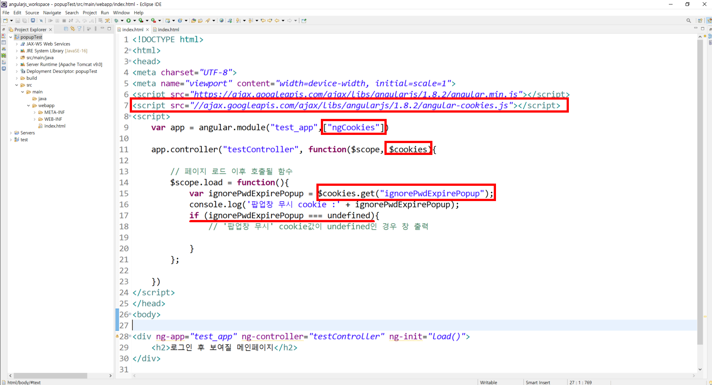This screenshot has height=385, width=712.
Task: Click the Save All toolbar icon
Action: click(x=25, y=20)
